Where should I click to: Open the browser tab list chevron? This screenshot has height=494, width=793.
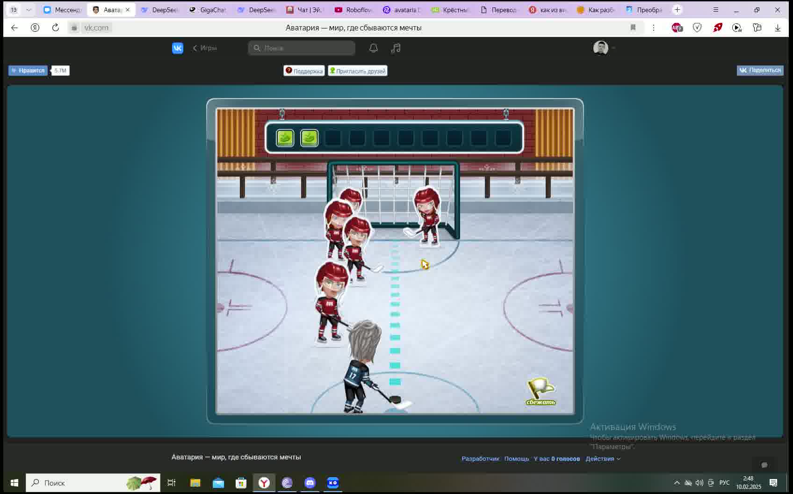[29, 9]
